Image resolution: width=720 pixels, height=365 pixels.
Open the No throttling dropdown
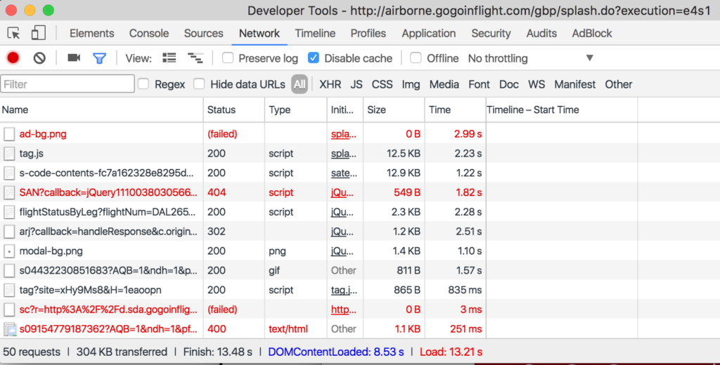click(x=530, y=58)
